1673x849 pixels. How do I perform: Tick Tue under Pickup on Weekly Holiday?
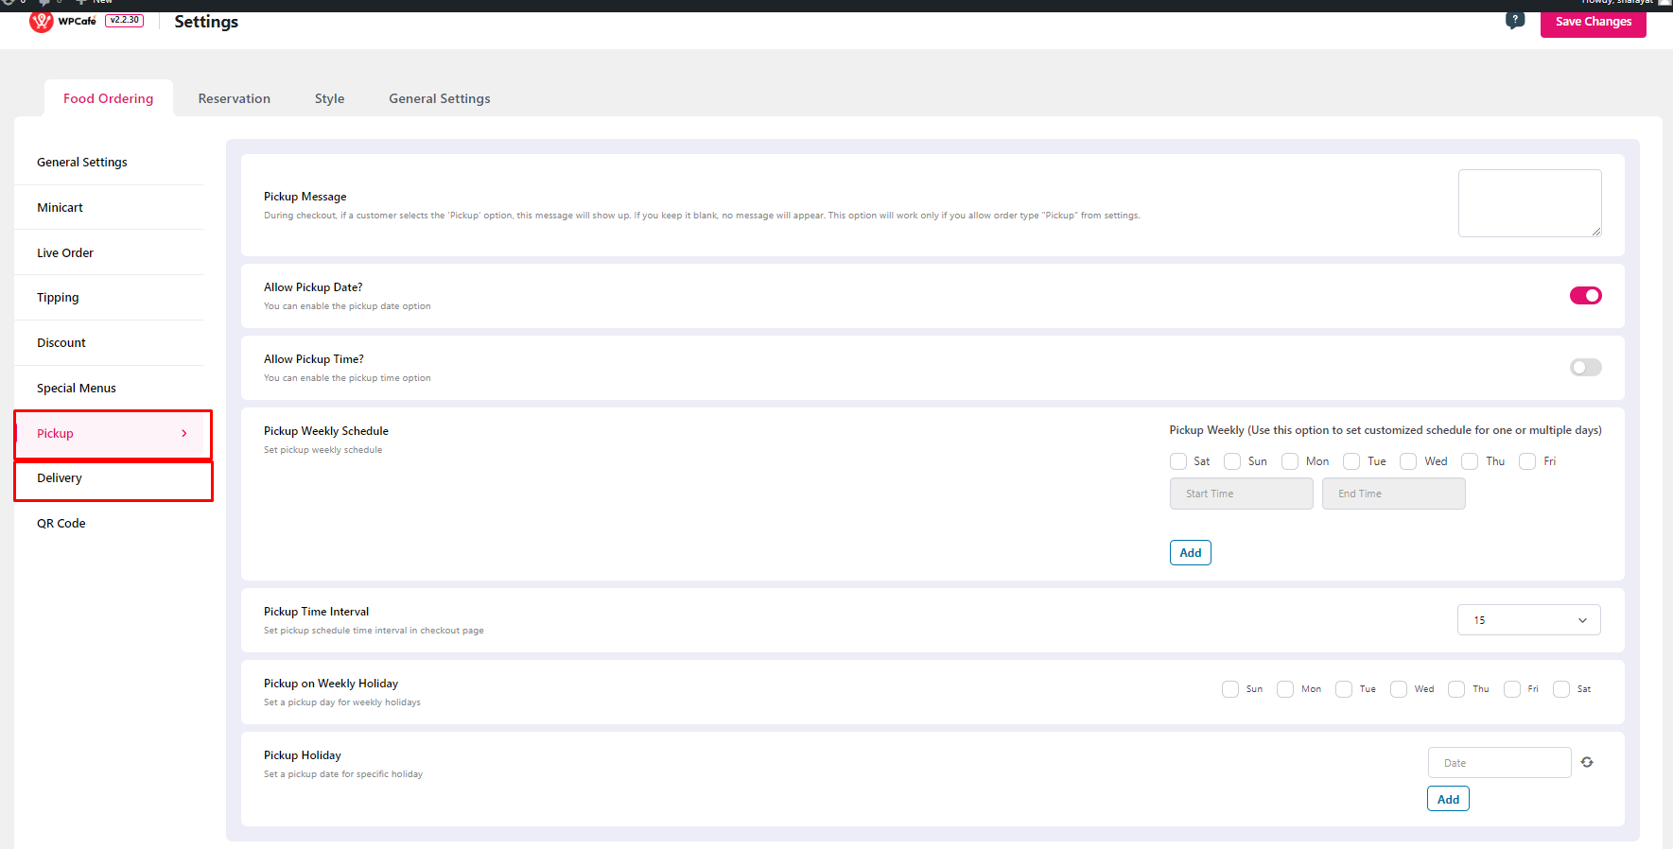coord(1344,689)
